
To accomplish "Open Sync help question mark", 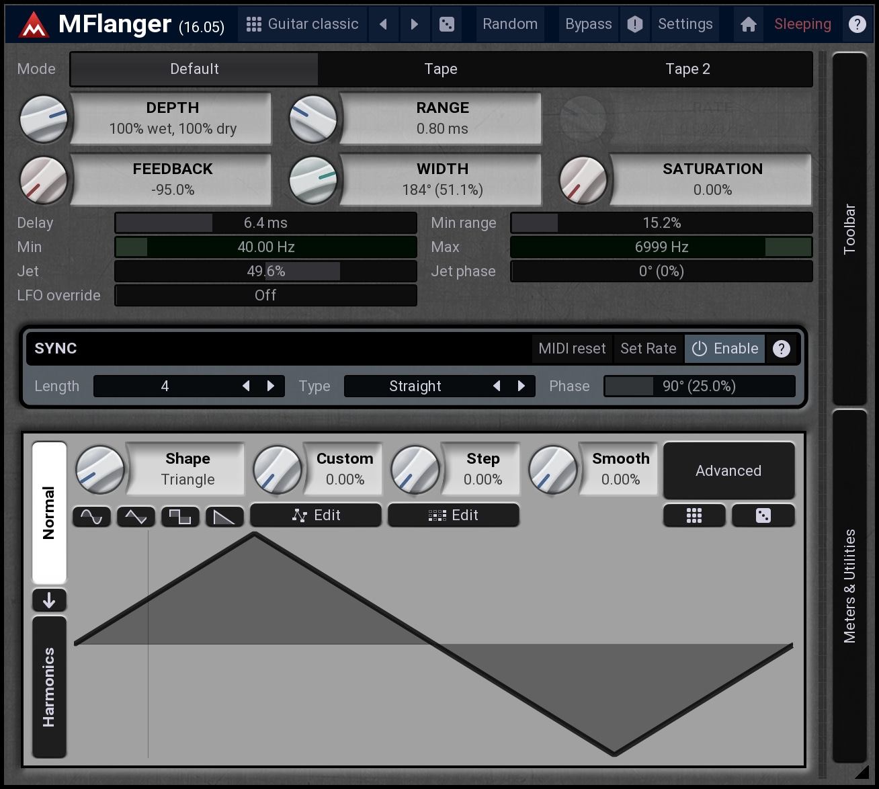I will point(781,349).
